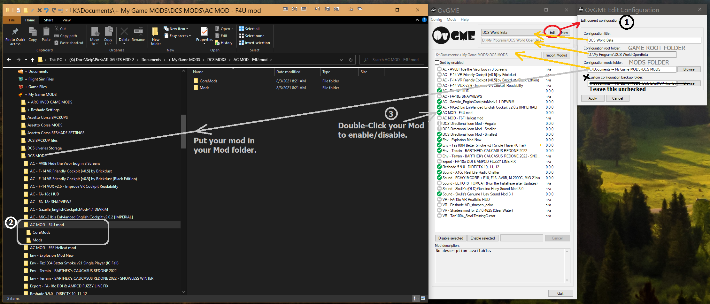
Task: Click the Copy ribbon icon
Action: point(33,32)
